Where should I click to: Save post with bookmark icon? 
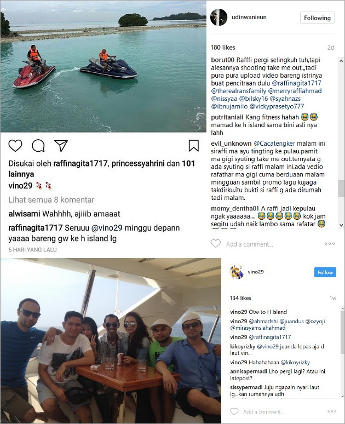click(194, 146)
